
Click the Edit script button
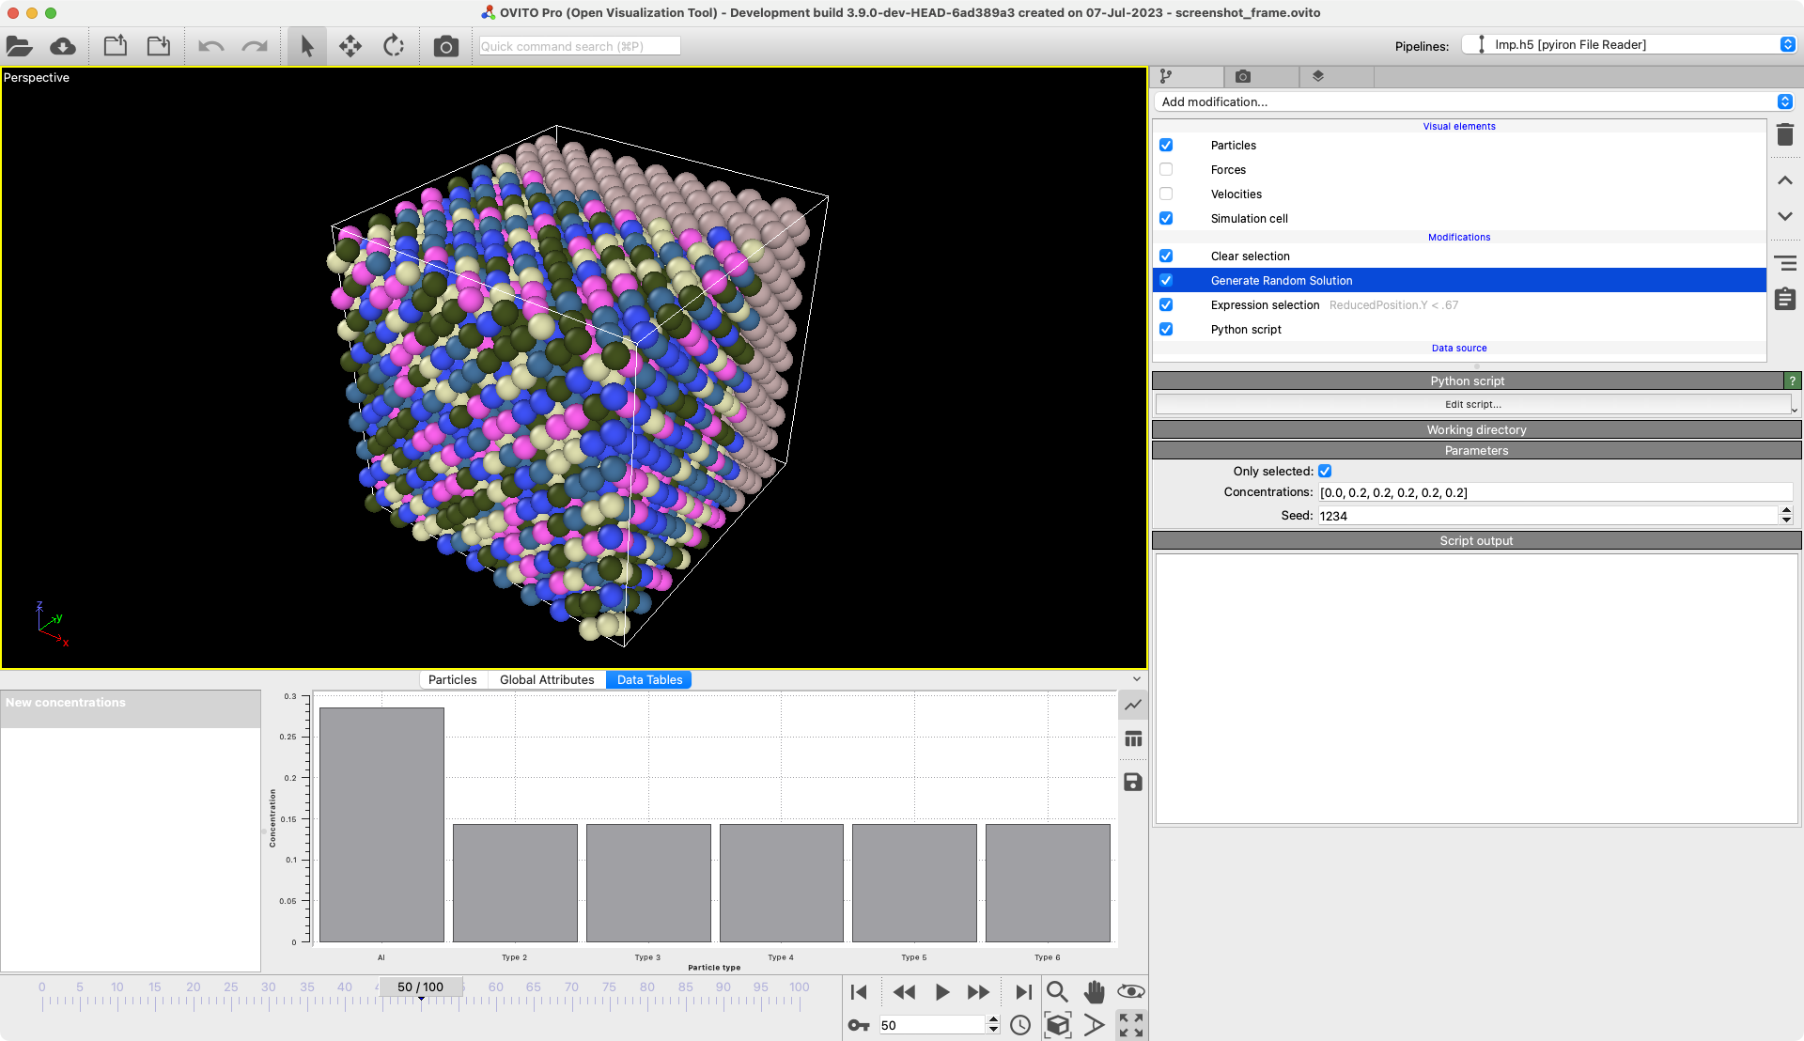1472,405
